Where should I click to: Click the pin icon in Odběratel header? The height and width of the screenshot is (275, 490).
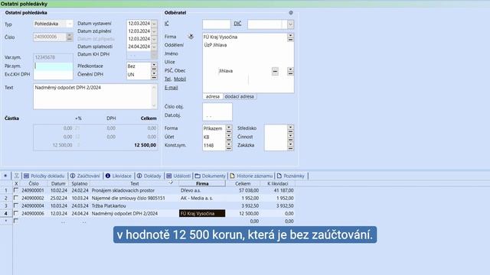(291, 13)
